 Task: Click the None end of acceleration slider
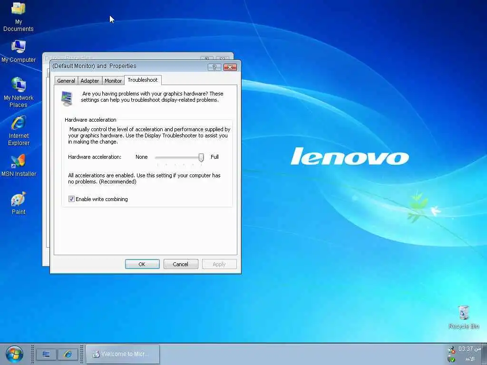[x=142, y=157]
